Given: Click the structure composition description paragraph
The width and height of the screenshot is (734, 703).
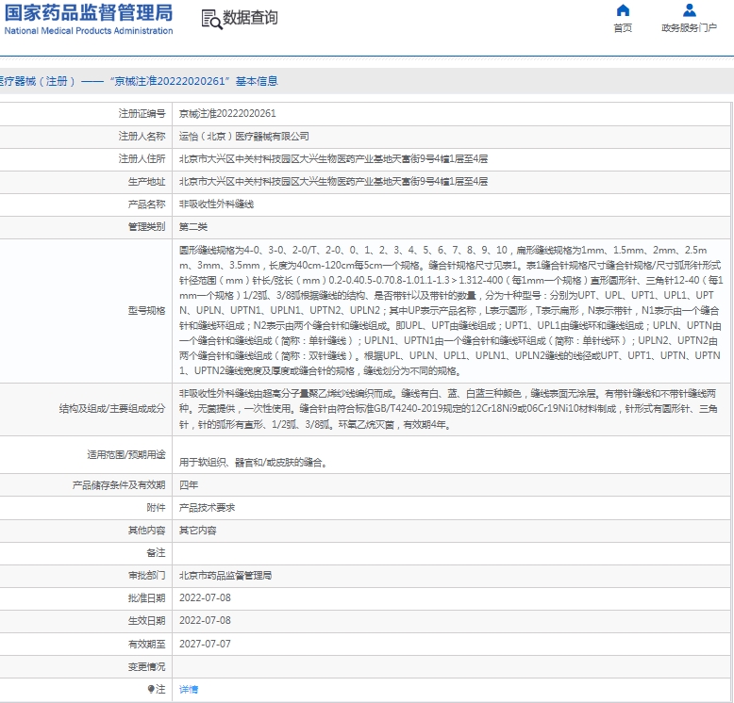Looking at the screenshot, I should coord(448,409).
